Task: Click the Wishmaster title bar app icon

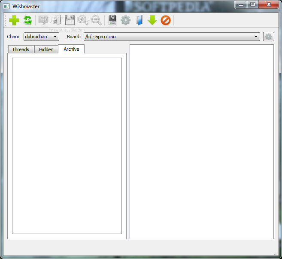Action: point(6,6)
